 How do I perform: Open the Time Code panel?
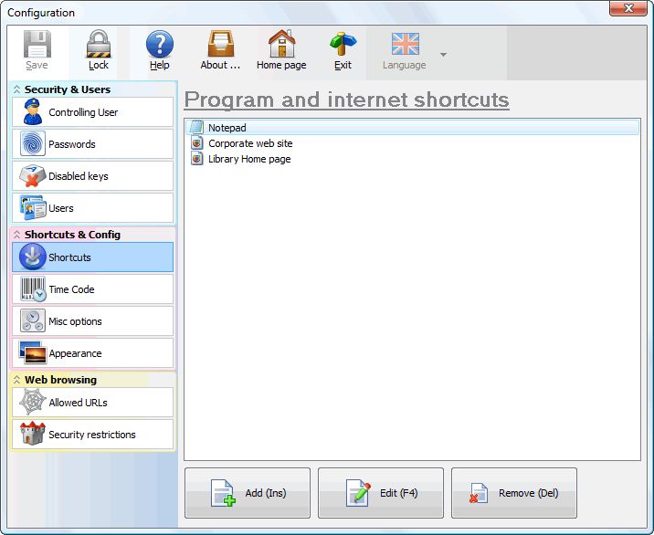click(92, 289)
